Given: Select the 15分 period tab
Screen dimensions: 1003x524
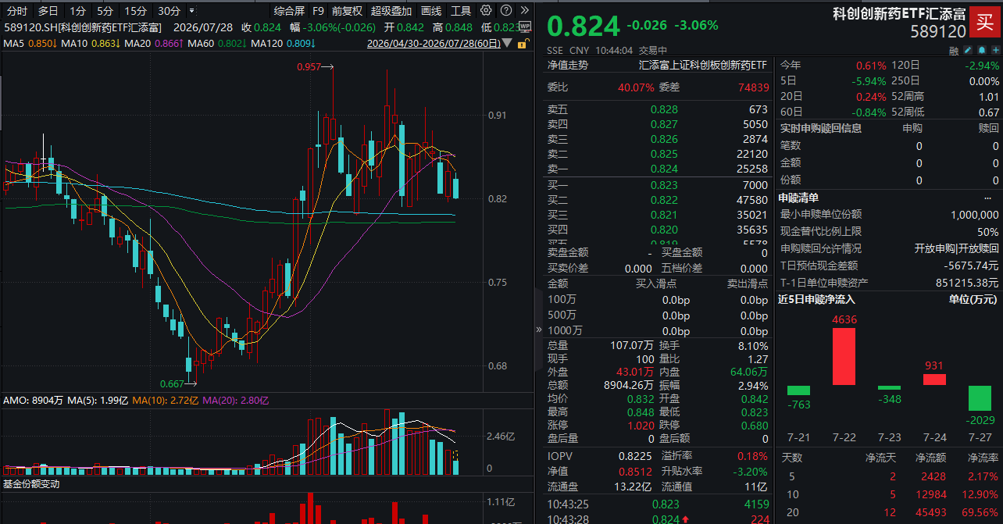Looking at the screenshot, I should tap(136, 11).
